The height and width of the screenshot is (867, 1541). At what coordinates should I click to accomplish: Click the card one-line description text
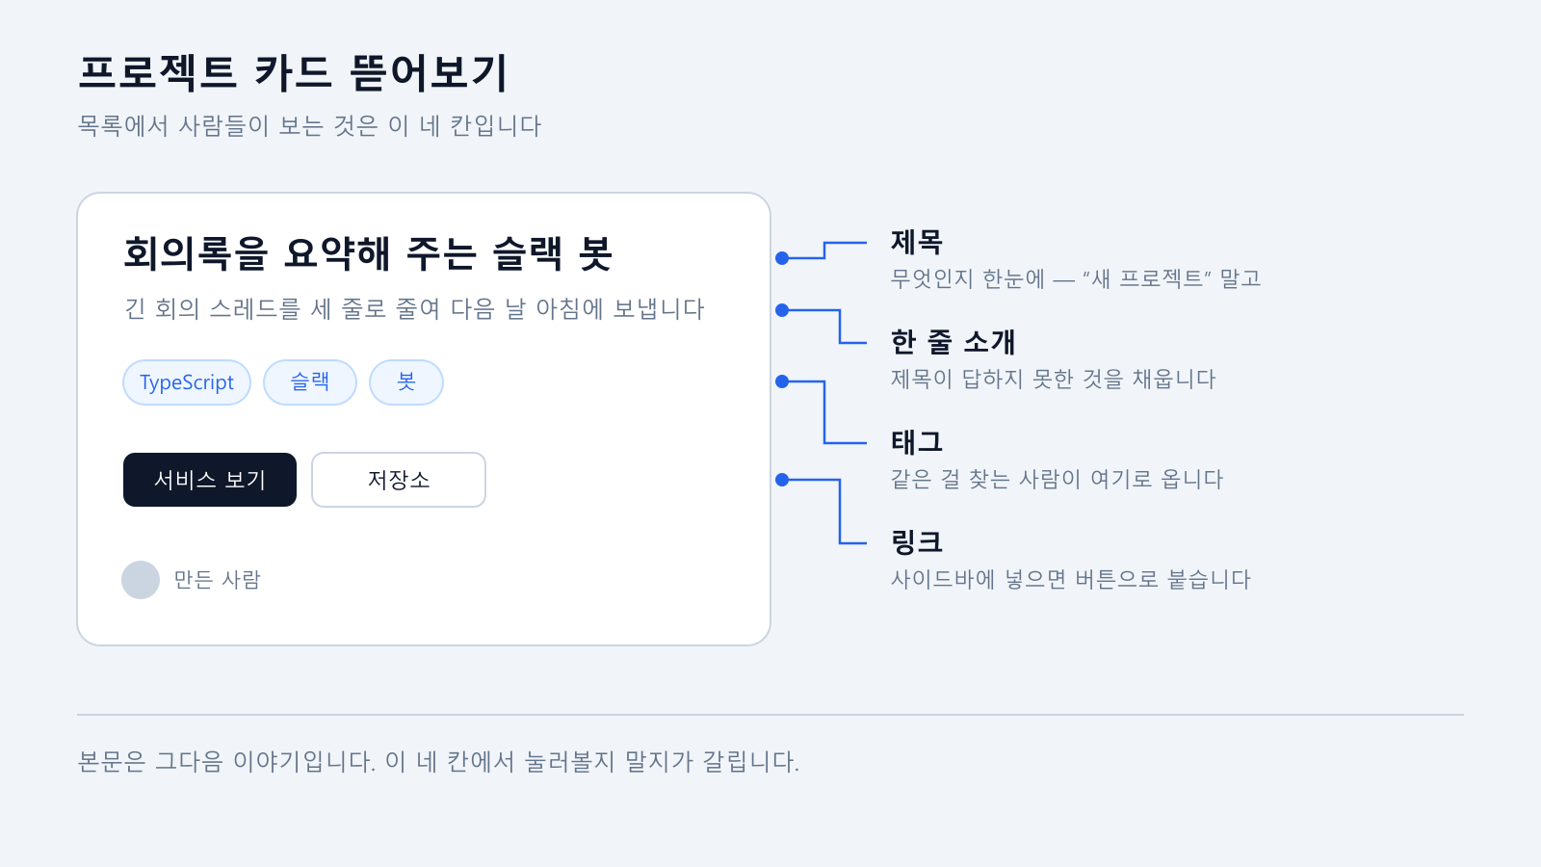coord(414,309)
